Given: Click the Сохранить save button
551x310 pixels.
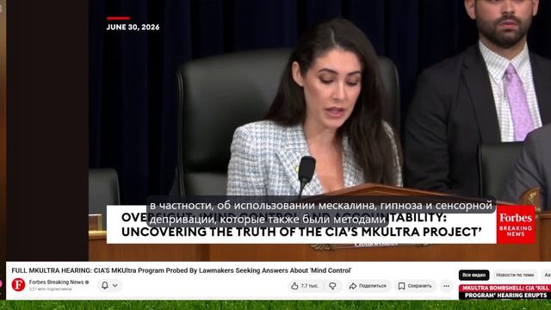Looking at the screenshot, I should (x=415, y=286).
